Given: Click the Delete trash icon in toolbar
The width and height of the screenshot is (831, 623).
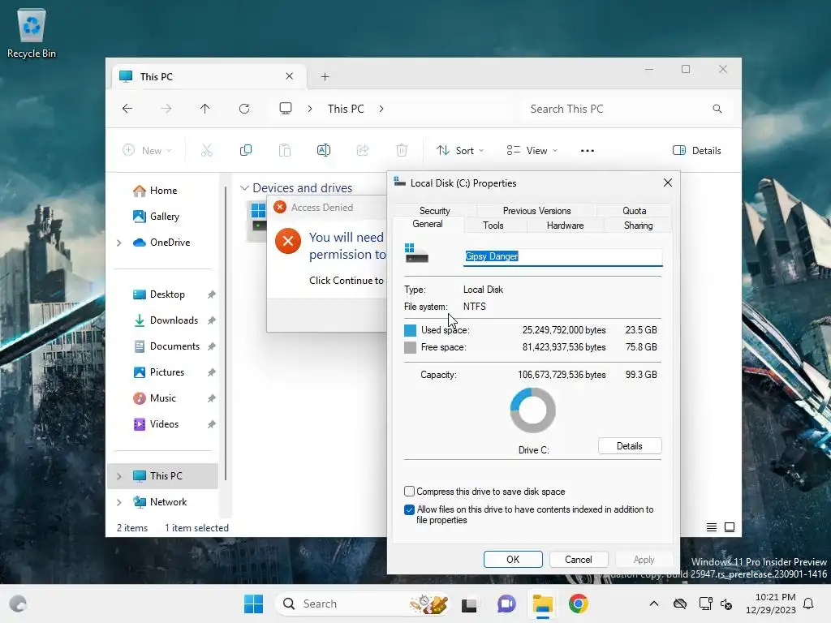Looking at the screenshot, I should [402, 150].
